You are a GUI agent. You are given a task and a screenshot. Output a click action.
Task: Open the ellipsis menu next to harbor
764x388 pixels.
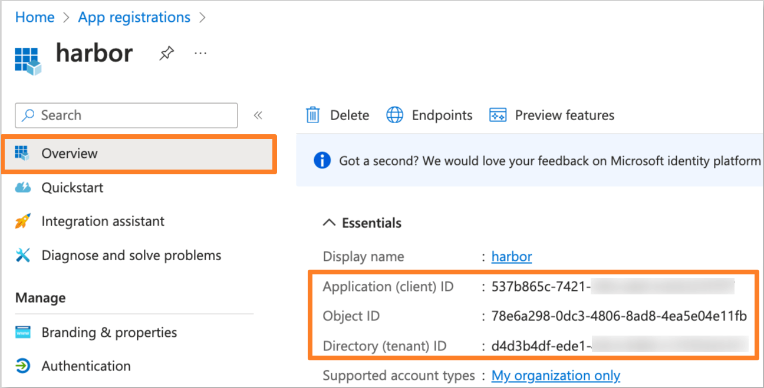click(x=200, y=53)
